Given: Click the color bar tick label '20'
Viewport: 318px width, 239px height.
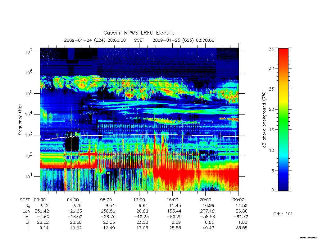Looking at the screenshot, I should [271, 109].
